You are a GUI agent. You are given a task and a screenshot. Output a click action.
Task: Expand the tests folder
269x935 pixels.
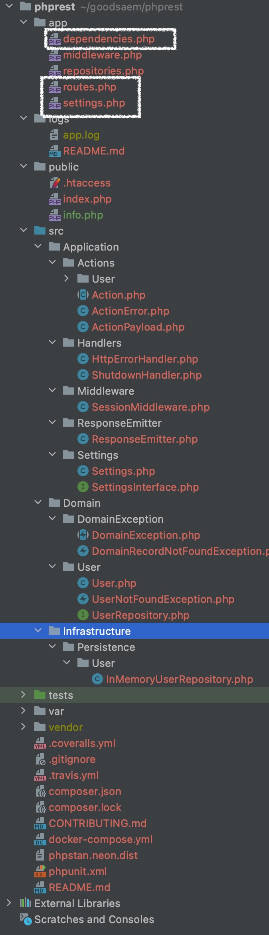point(23,695)
